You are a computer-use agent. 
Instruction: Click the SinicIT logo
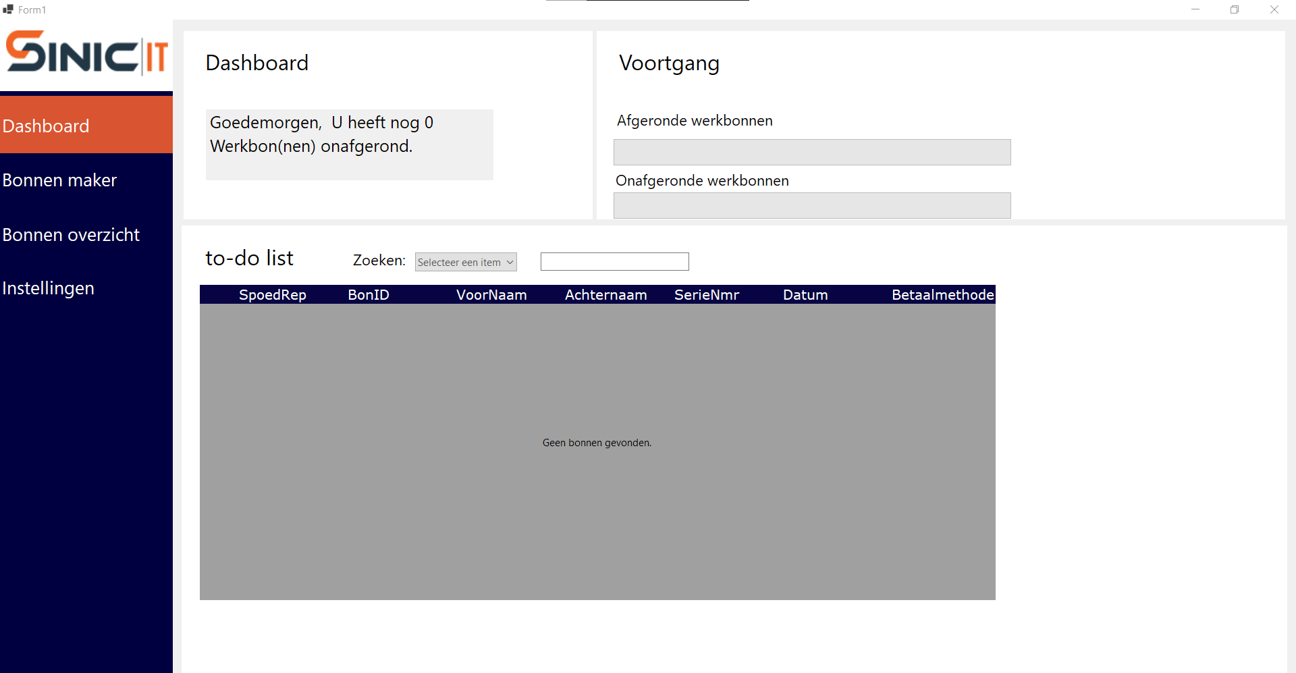coord(86,53)
